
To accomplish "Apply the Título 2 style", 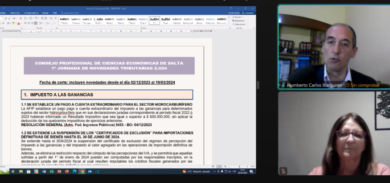I will pyautogui.click(x=110, y=21).
